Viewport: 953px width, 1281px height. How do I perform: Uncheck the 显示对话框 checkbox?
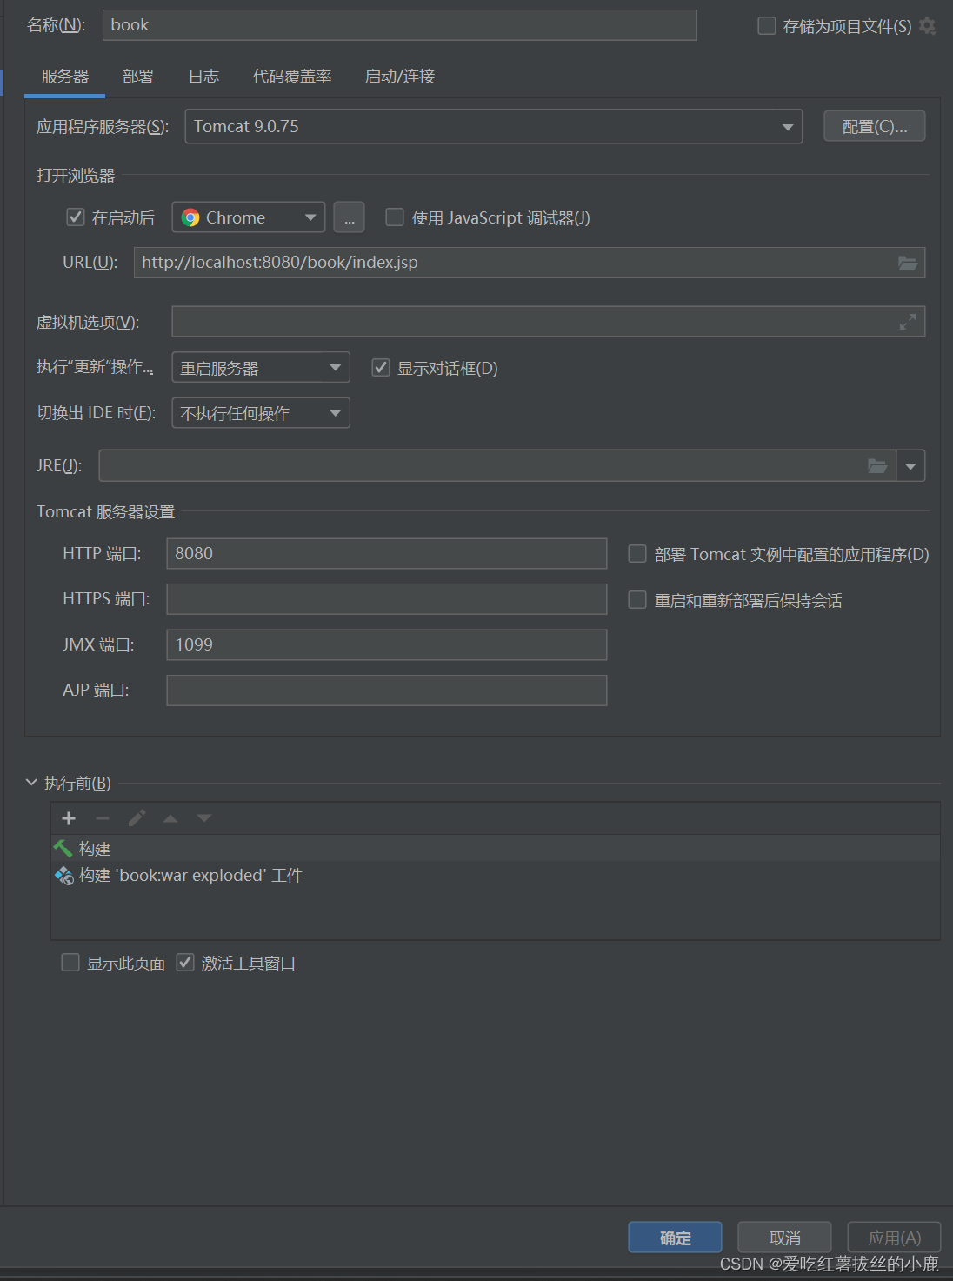pyautogui.click(x=381, y=368)
